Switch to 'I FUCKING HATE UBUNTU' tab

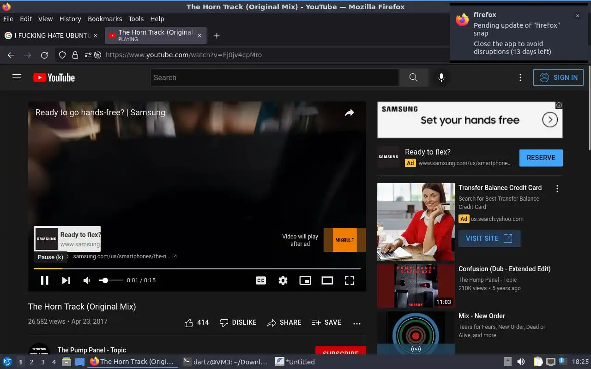coord(51,36)
